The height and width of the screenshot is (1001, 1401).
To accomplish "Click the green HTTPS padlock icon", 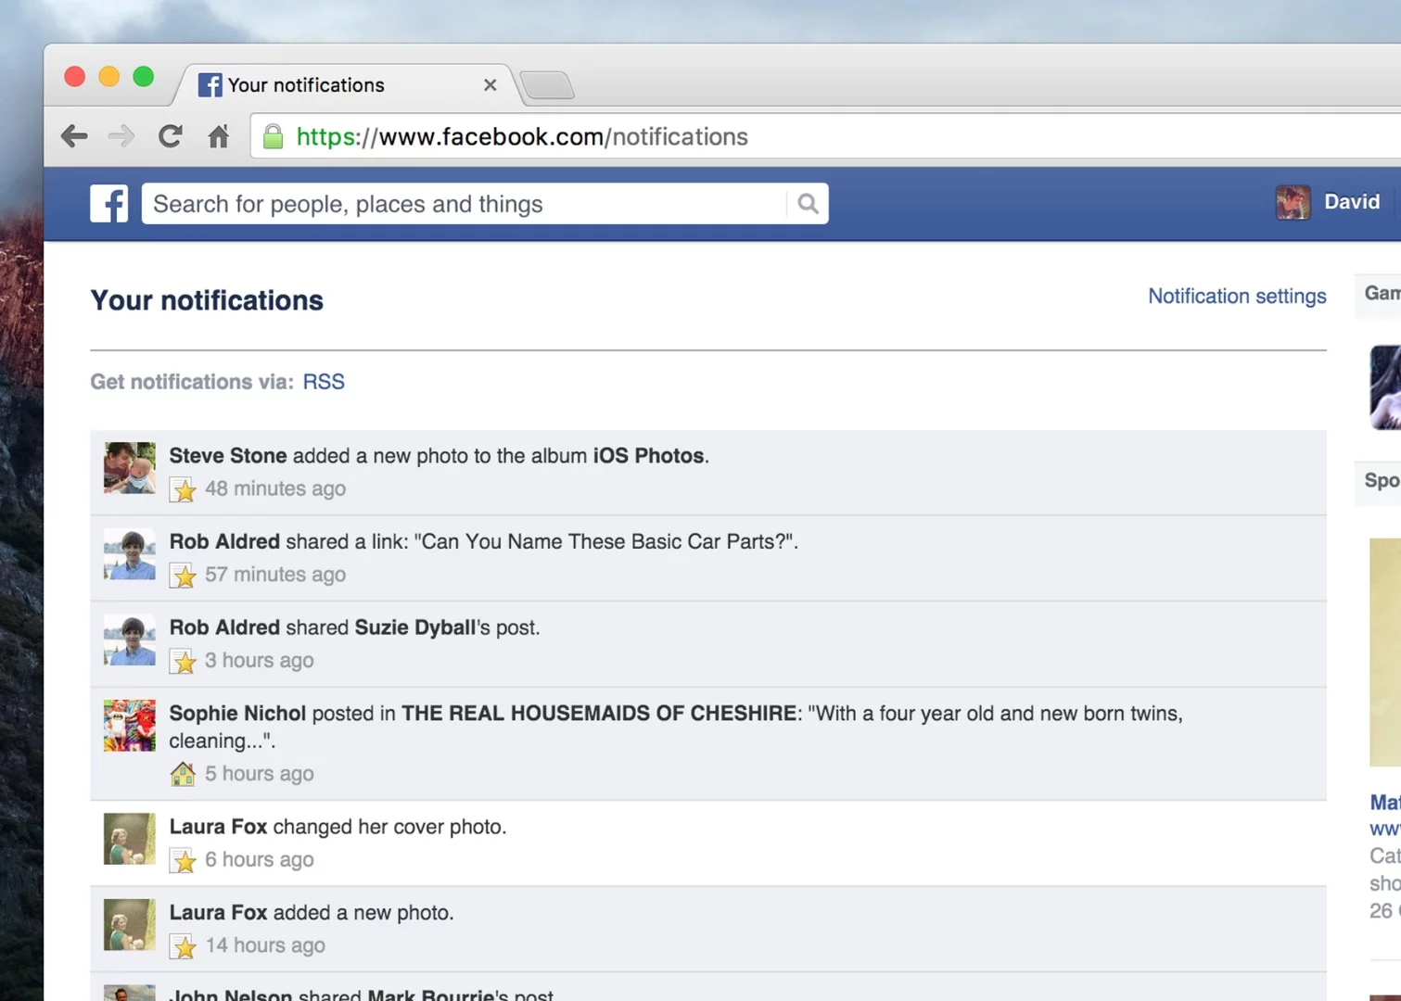I will (x=274, y=136).
